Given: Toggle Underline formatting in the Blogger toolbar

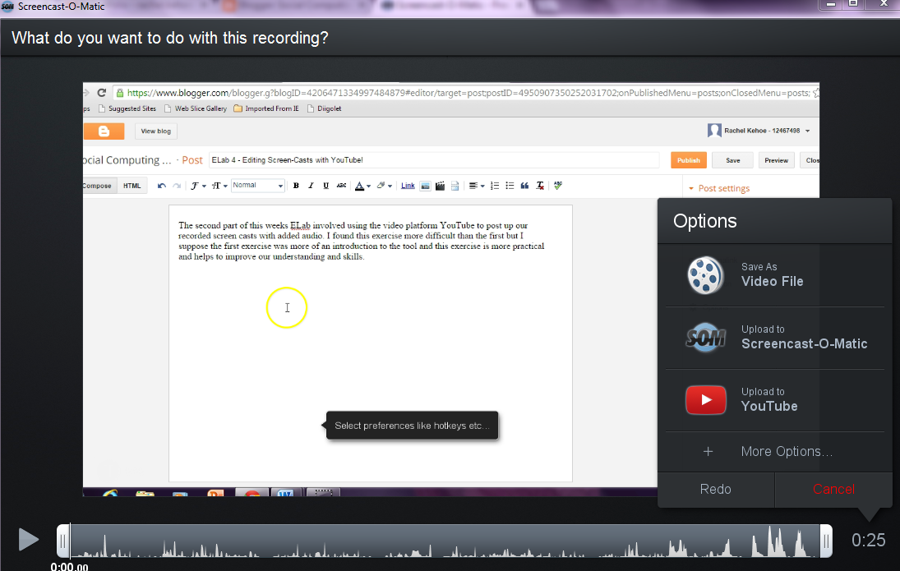Looking at the screenshot, I should pyautogui.click(x=326, y=186).
